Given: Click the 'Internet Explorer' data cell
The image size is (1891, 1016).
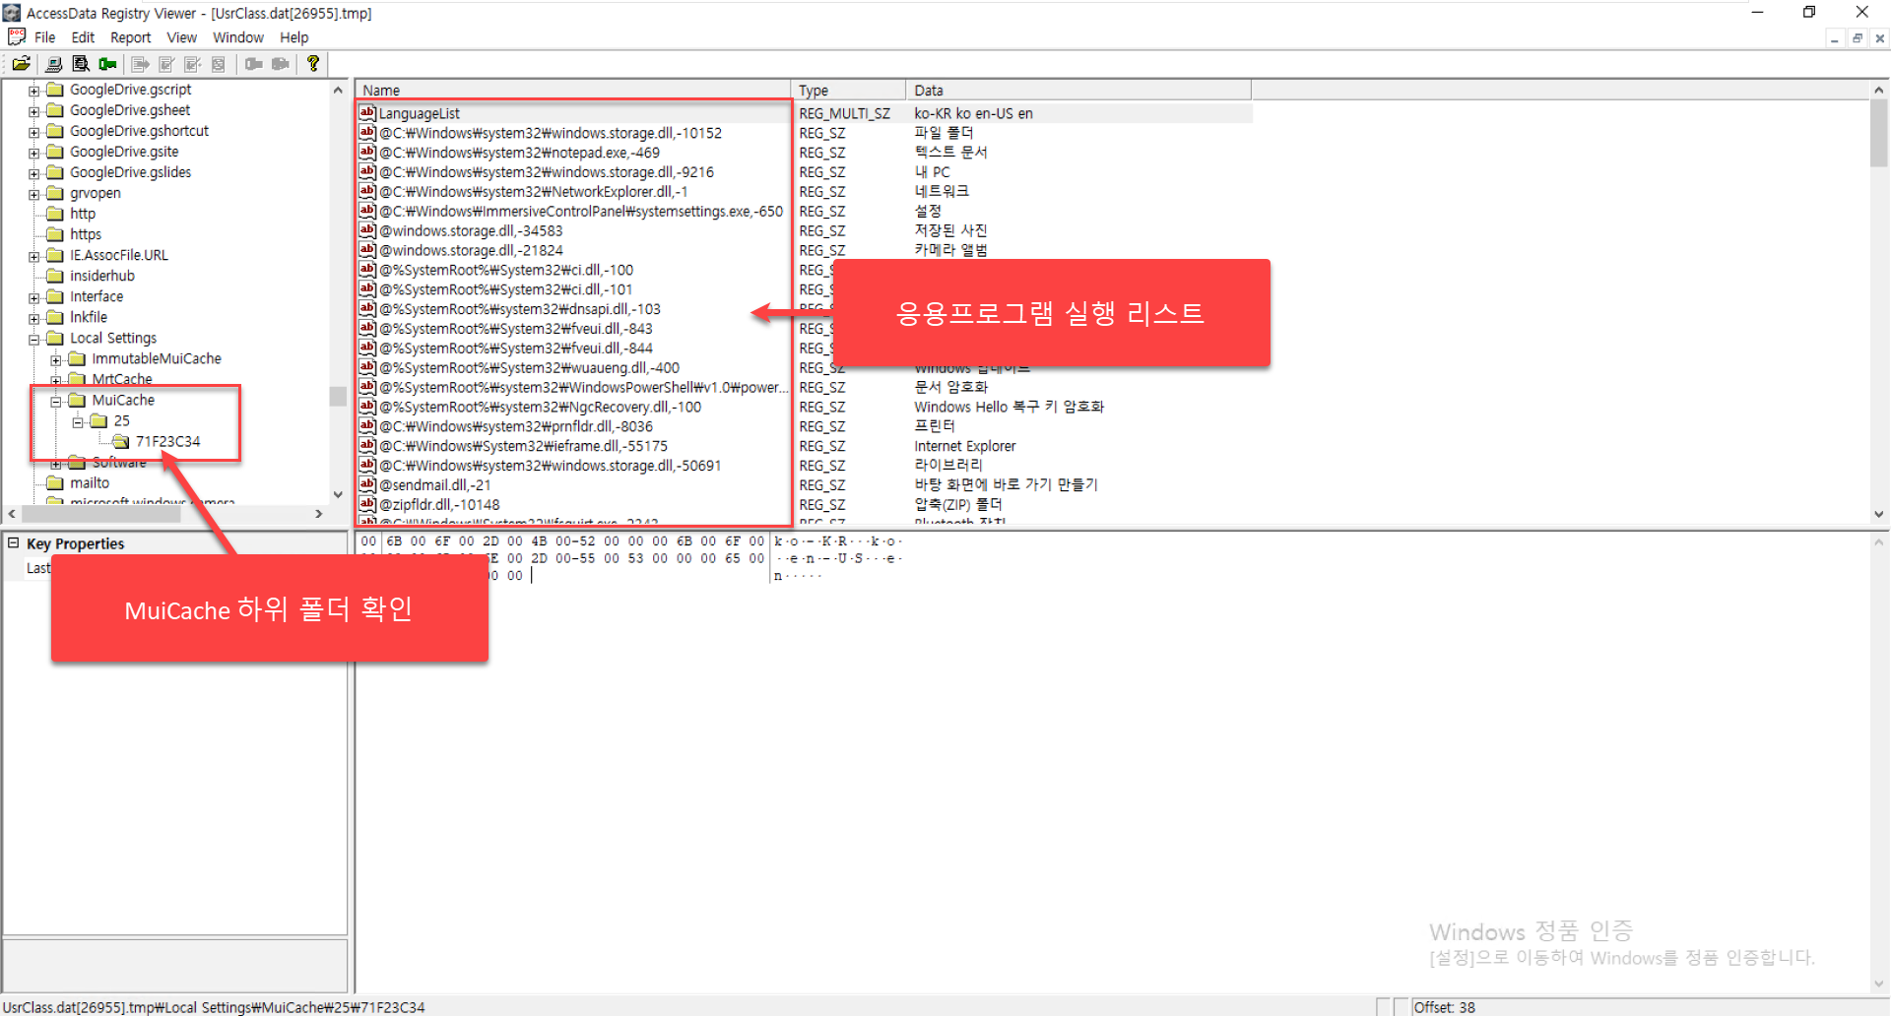Looking at the screenshot, I should [964, 446].
